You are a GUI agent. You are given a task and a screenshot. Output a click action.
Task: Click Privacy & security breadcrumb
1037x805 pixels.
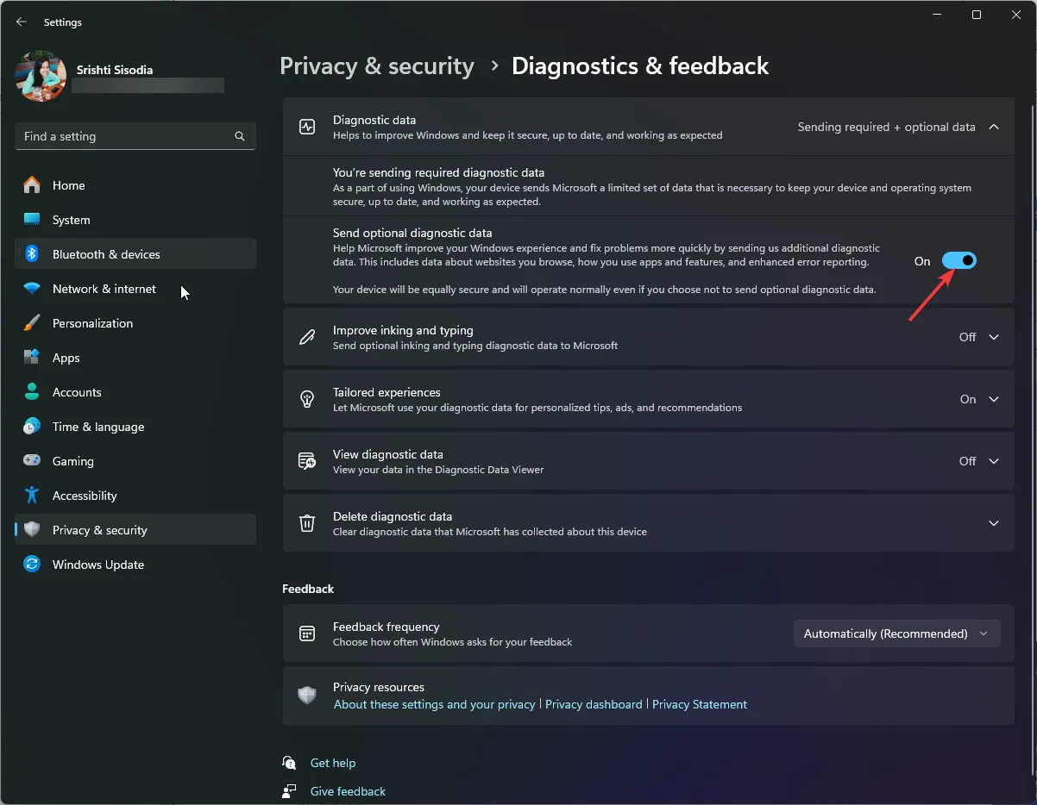377,66
